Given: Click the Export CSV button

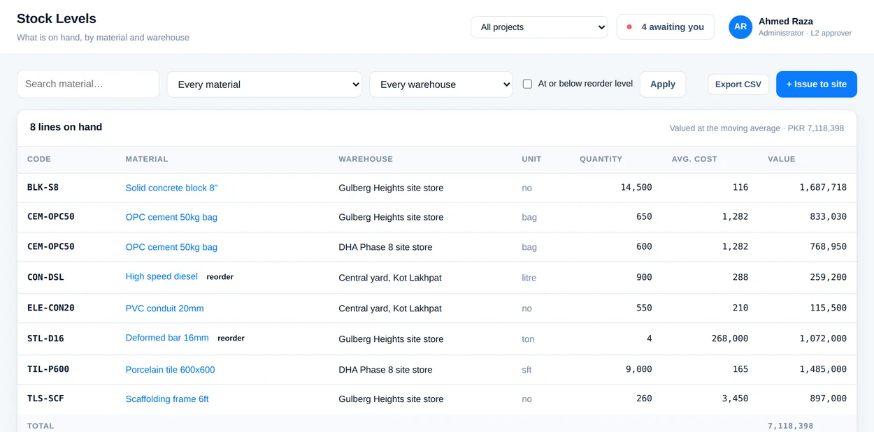Looking at the screenshot, I should 738,84.
